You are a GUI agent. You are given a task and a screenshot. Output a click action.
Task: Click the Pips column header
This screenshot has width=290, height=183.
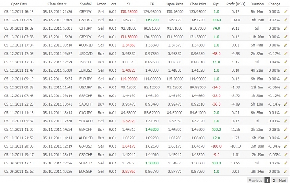[x=216, y=4]
